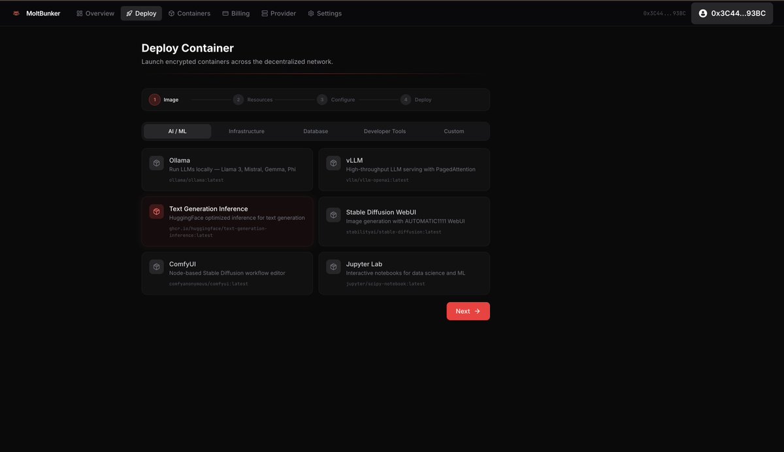This screenshot has height=452, width=784.
Task: Choose the Text Generation Inference title
Action: pyautogui.click(x=208, y=209)
